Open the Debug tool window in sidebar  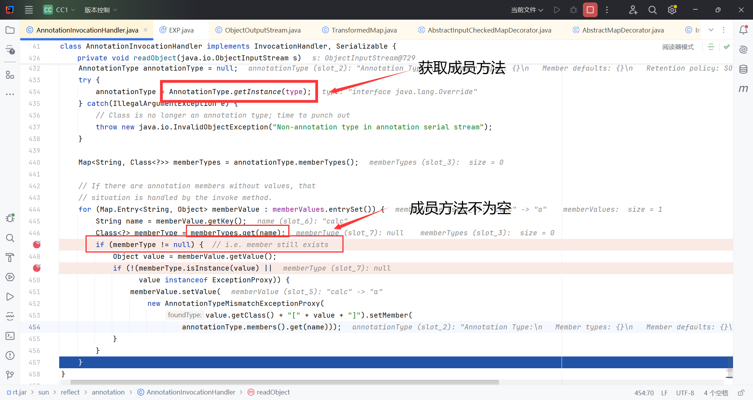tap(10, 218)
